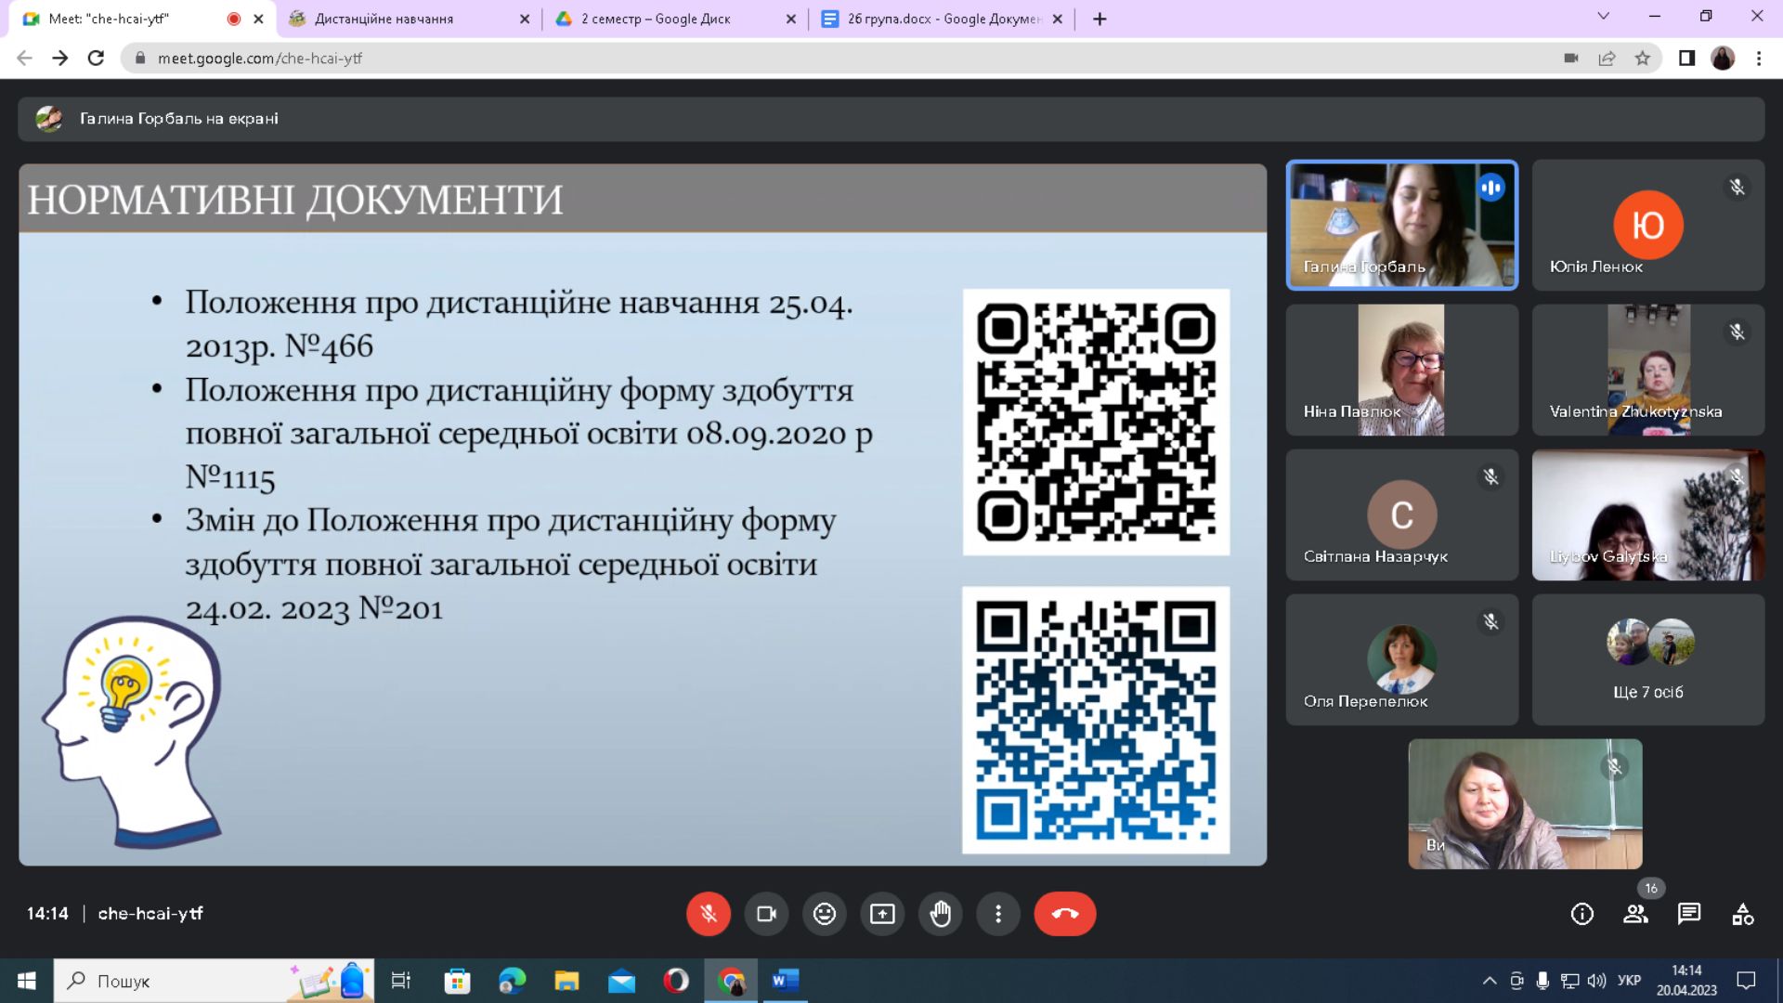Open the Chrome profile avatar
The height and width of the screenshot is (1003, 1783).
pos(1723,58)
